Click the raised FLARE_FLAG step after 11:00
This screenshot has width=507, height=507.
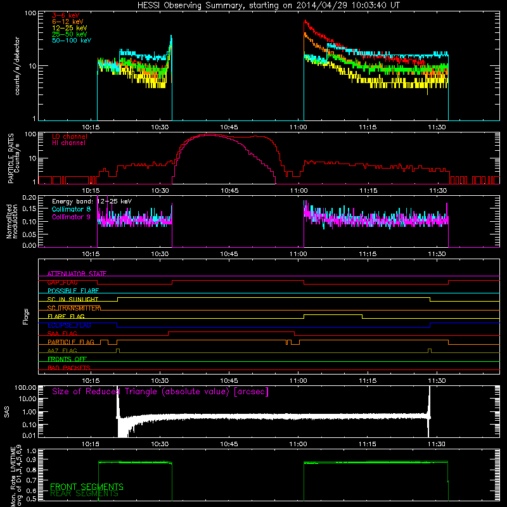pos(333,314)
